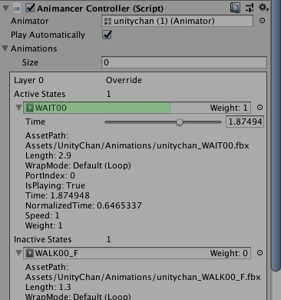The height and width of the screenshot is (300, 281).
Task: Open object picker for WALK00_F clip
Action: pyautogui.click(x=260, y=253)
